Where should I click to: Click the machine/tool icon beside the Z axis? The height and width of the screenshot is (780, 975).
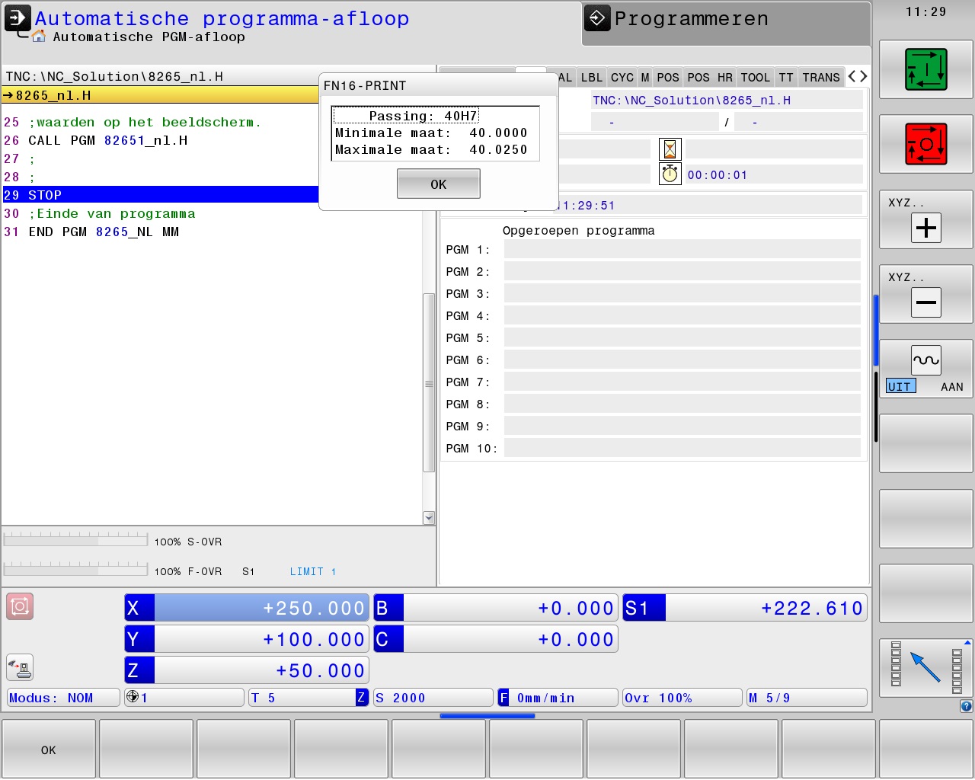tap(20, 667)
